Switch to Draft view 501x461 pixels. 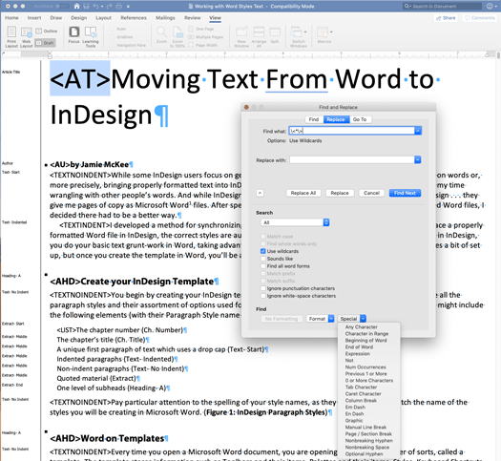(45, 43)
